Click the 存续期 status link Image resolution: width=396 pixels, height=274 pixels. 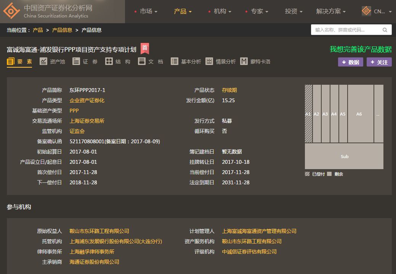click(229, 90)
